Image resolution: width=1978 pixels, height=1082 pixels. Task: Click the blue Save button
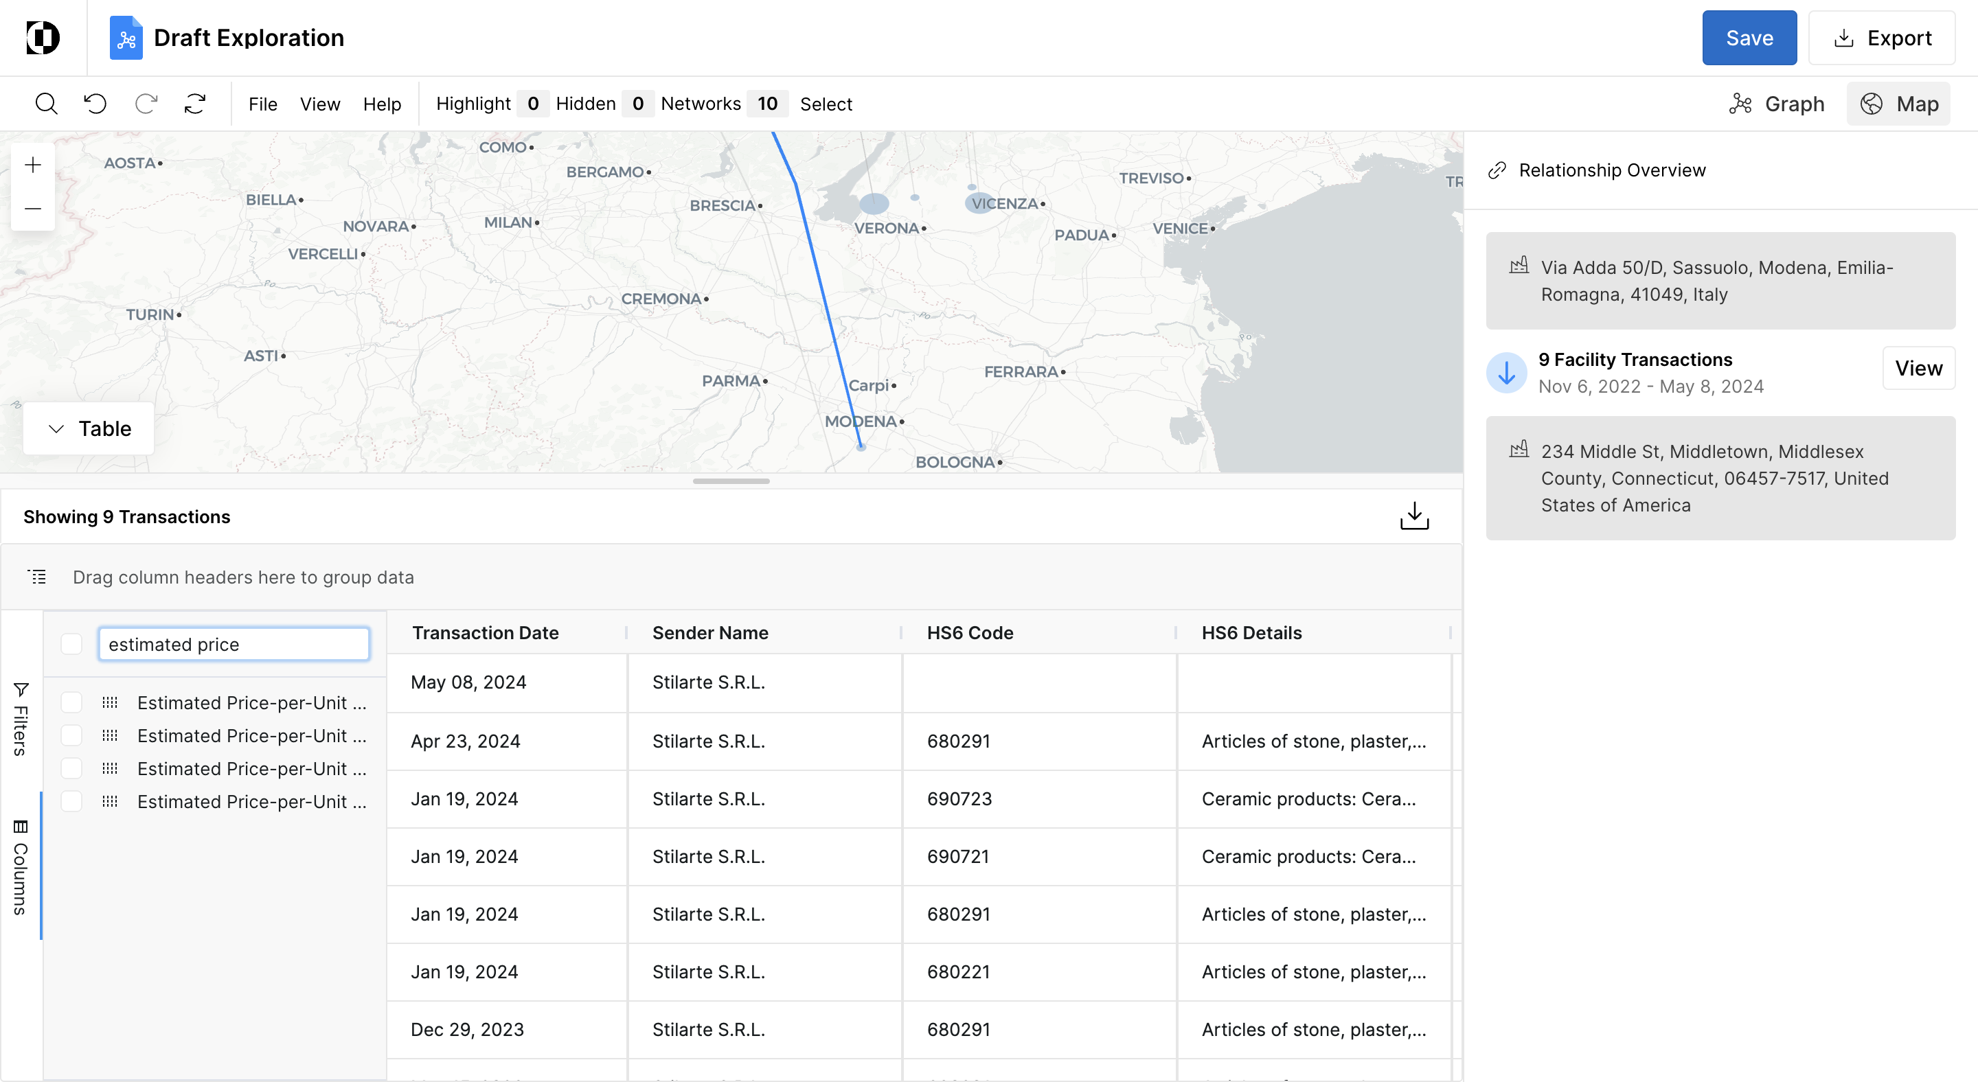coord(1749,38)
